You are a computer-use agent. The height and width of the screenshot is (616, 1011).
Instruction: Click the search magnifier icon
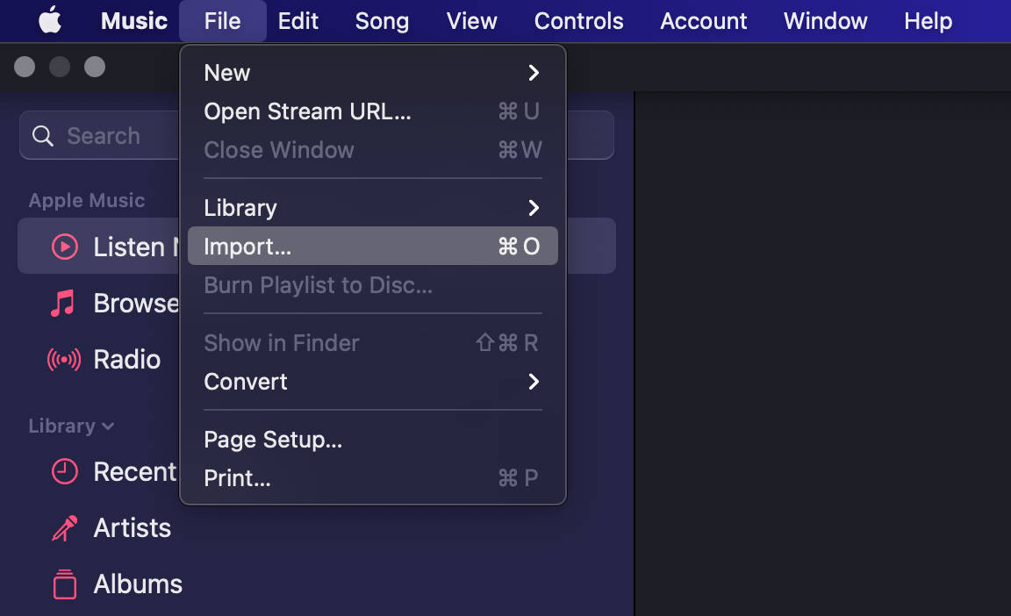point(42,136)
